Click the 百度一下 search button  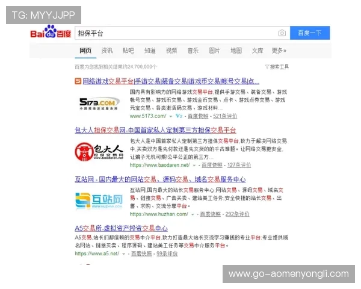coord(310,33)
